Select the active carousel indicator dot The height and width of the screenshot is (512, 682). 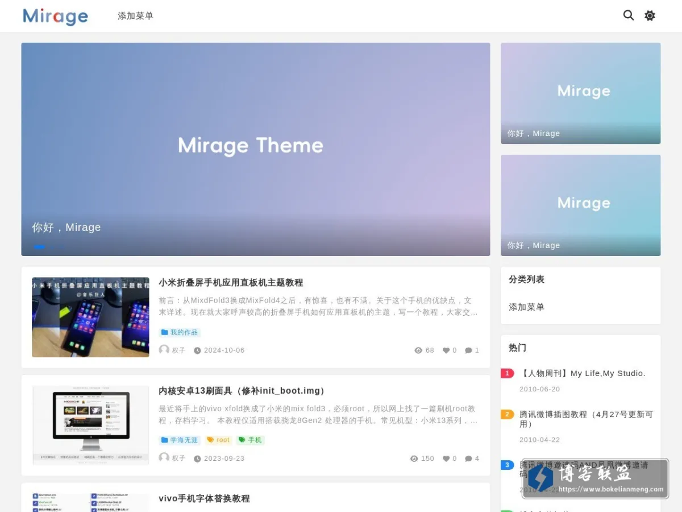[x=39, y=246]
